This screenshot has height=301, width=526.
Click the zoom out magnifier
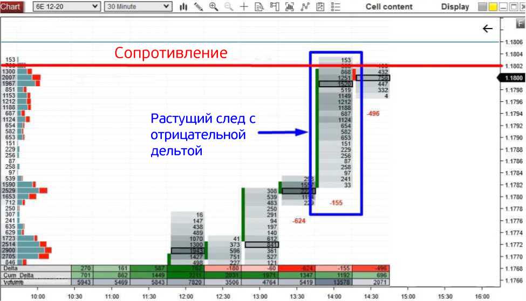point(228,7)
